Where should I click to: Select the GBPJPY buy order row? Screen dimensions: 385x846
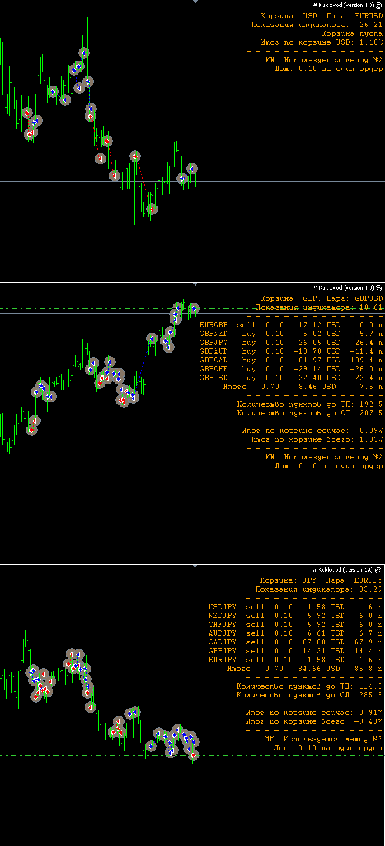pyautogui.click(x=291, y=343)
